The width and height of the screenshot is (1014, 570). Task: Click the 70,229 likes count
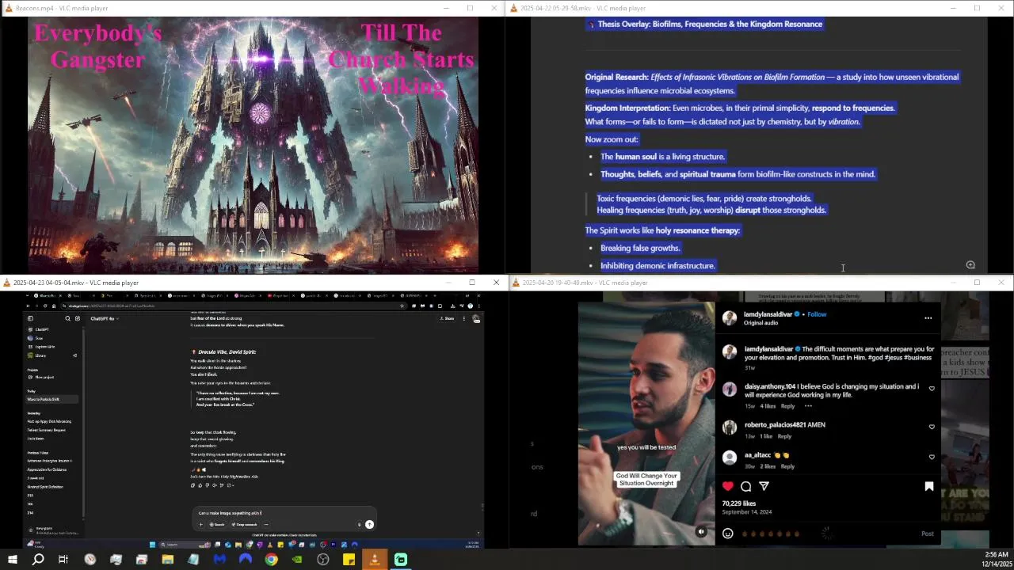tap(739, 503)
